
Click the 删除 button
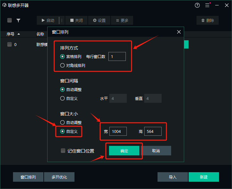coord(208,20)
